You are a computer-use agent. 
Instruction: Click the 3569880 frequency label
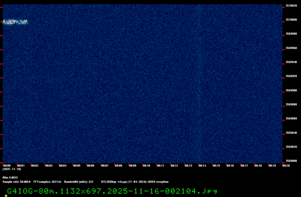[291, 105]
